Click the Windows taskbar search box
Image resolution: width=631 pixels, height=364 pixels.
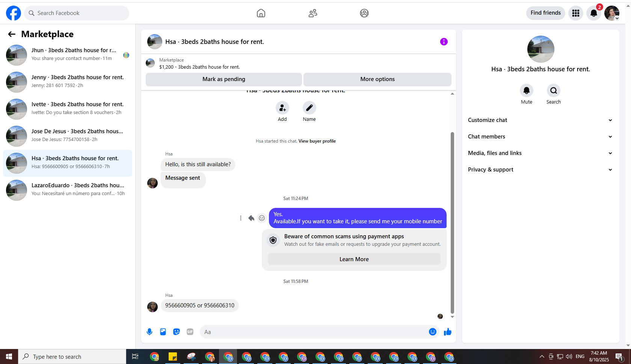tap(72, 356)
